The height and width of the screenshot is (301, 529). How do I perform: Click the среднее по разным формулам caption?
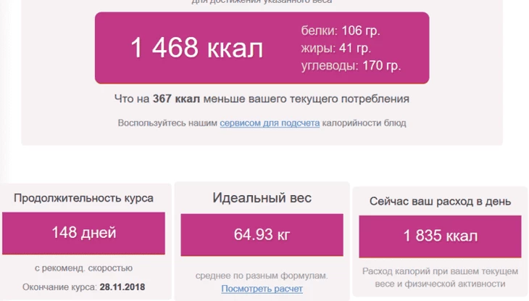click(x=262, y=276)
